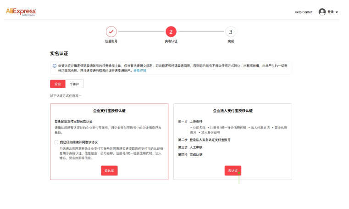Click the 企业法人支付宝授权认证 card title
This screenshot has height=209, width=349.
233,111
